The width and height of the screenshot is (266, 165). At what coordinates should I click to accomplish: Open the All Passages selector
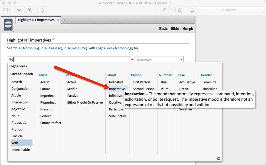point(54,48)
